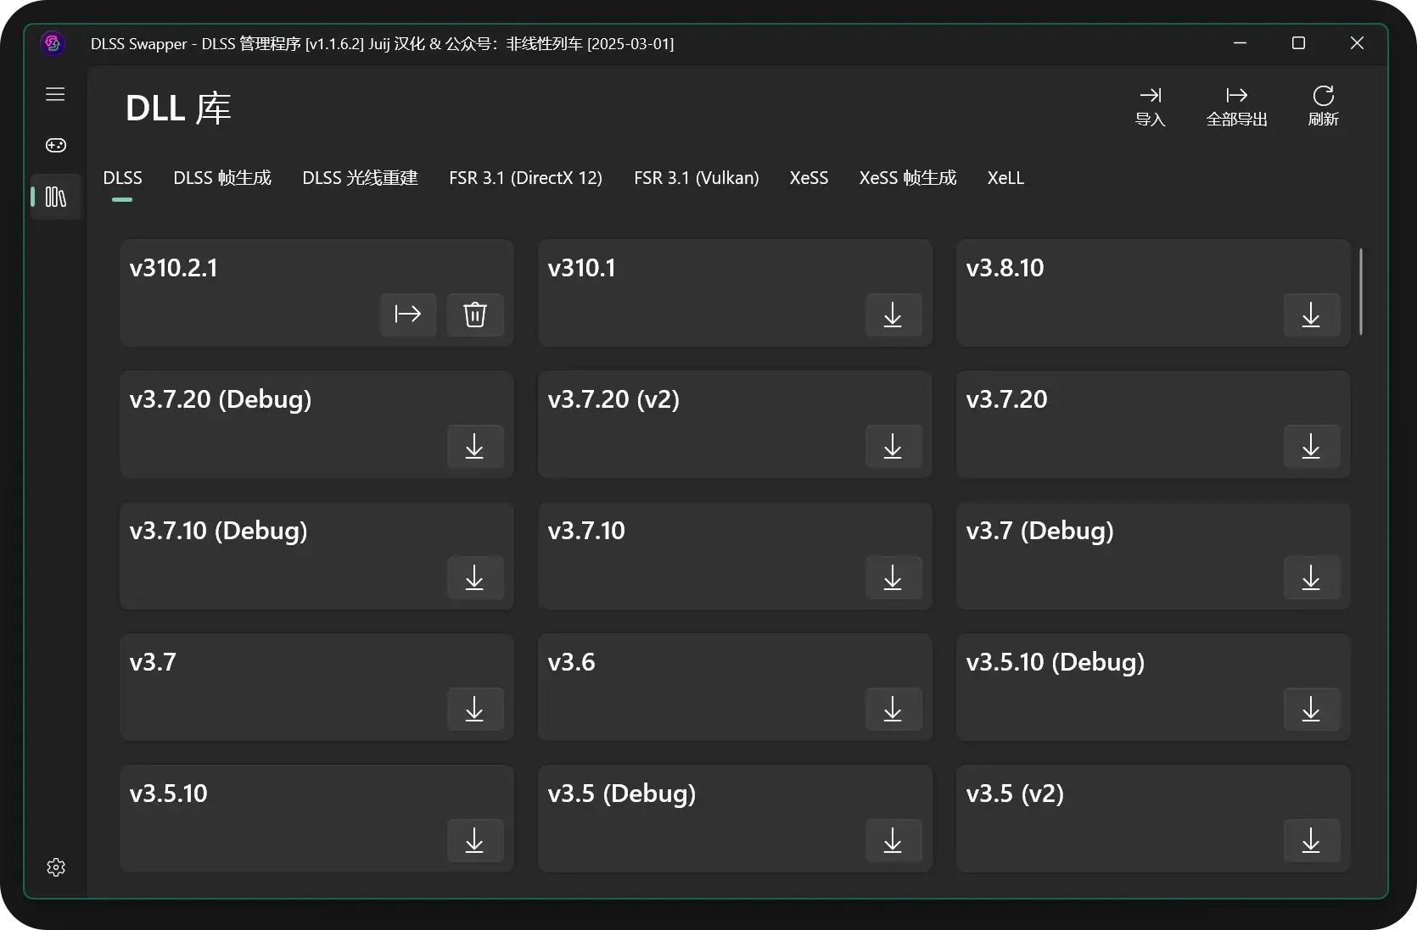
Task: Click the 导入 import button
Action: (1150, 107)
